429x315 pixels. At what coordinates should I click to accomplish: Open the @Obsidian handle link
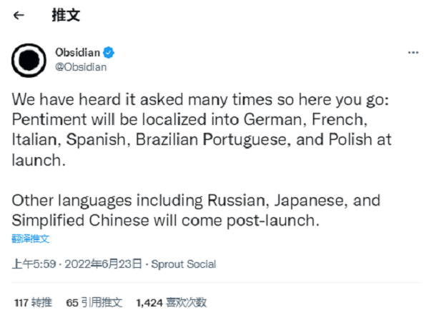click(81, 67)
